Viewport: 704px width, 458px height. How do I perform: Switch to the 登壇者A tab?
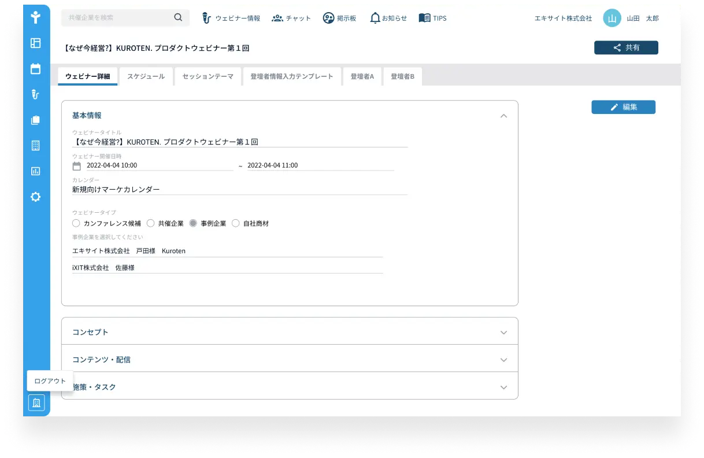coord(362,76)
